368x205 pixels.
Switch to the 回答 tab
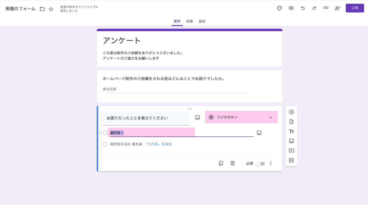[189, 22]
